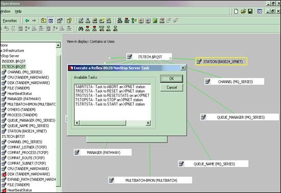
Task: Save using the floppy disk icon
Action: click(x=250, y=11)
